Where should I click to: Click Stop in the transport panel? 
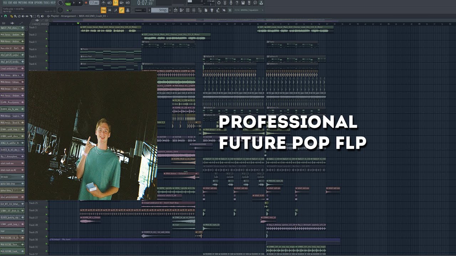(x=79, y=2)
